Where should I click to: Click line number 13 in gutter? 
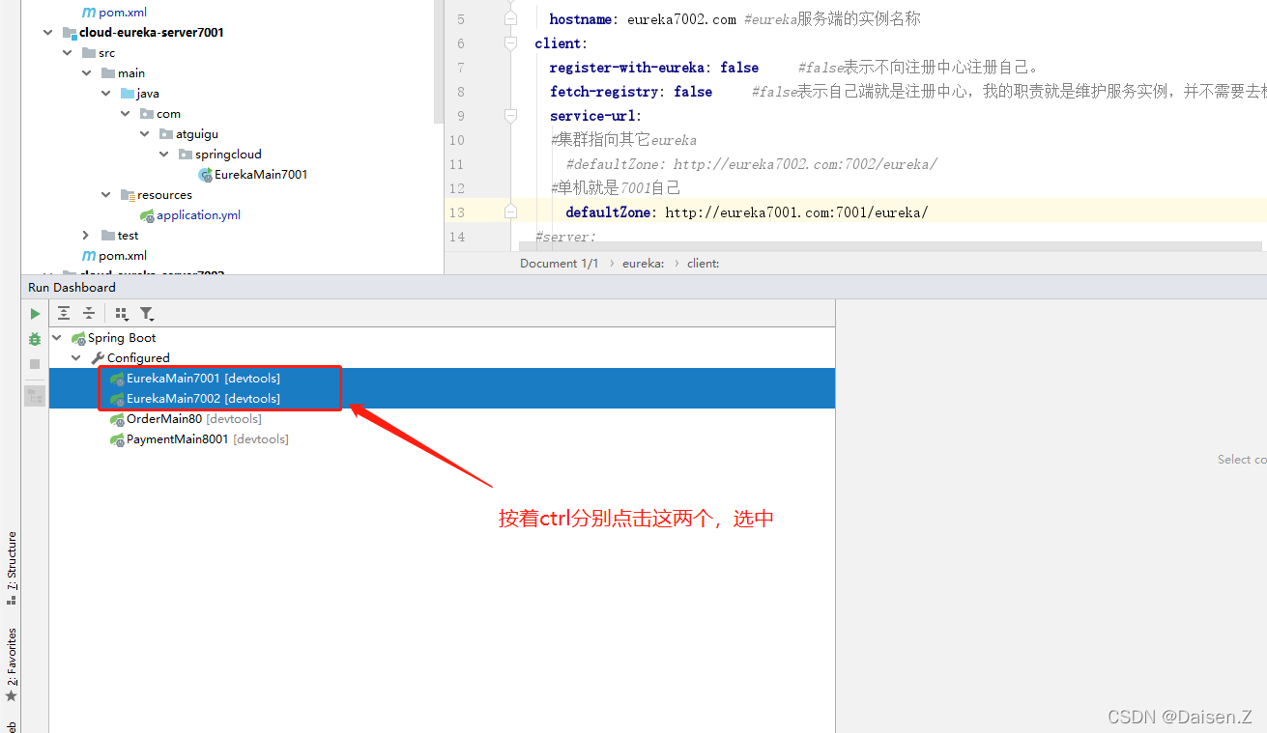pyautogui.click(x=456, y=212)
